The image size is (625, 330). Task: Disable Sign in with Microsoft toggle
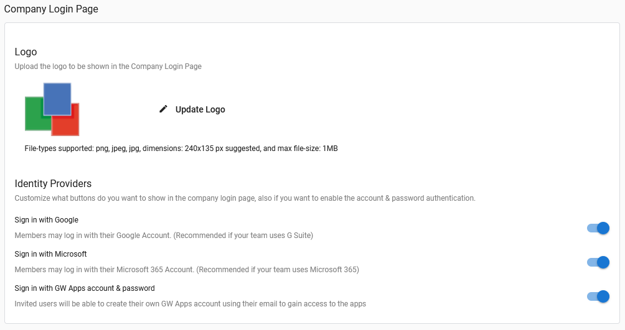[x=598, y=262]
